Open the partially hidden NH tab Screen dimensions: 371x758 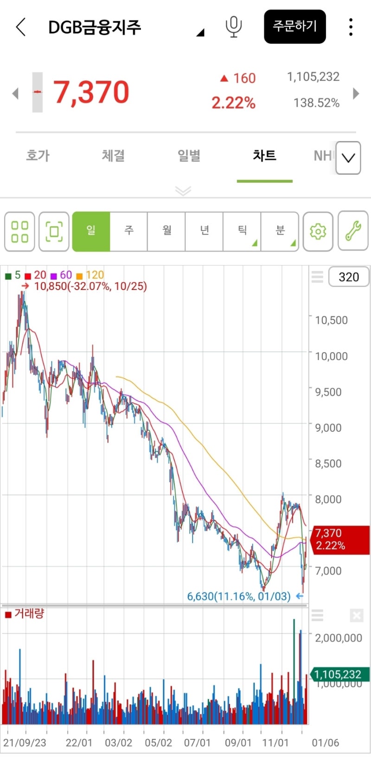(323, 155)
